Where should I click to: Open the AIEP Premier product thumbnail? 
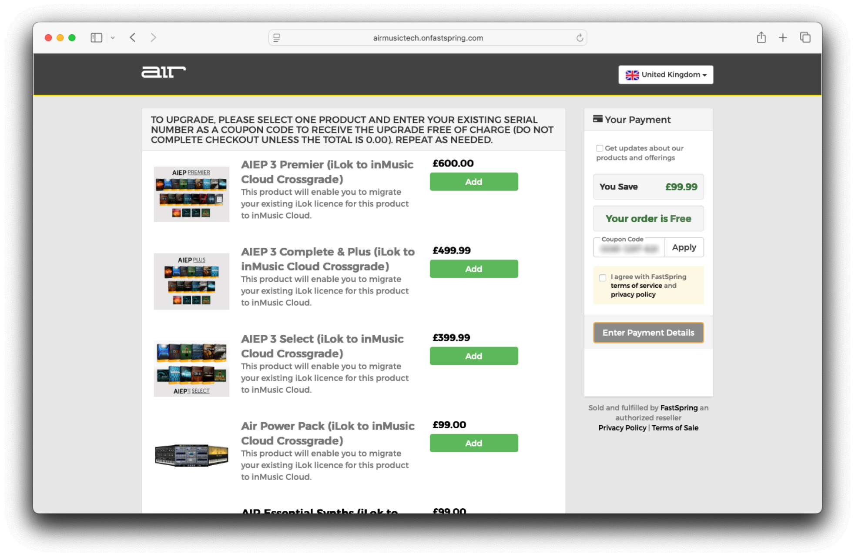click(x=191, y=194)
